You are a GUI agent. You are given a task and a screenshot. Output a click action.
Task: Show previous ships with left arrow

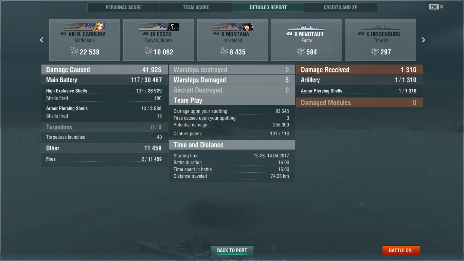[x=41, y=40]
